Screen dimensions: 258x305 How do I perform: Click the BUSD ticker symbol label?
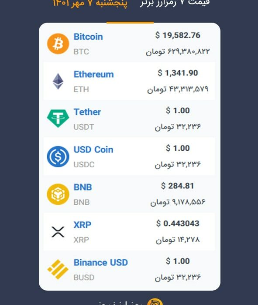(x=84, y=278)
